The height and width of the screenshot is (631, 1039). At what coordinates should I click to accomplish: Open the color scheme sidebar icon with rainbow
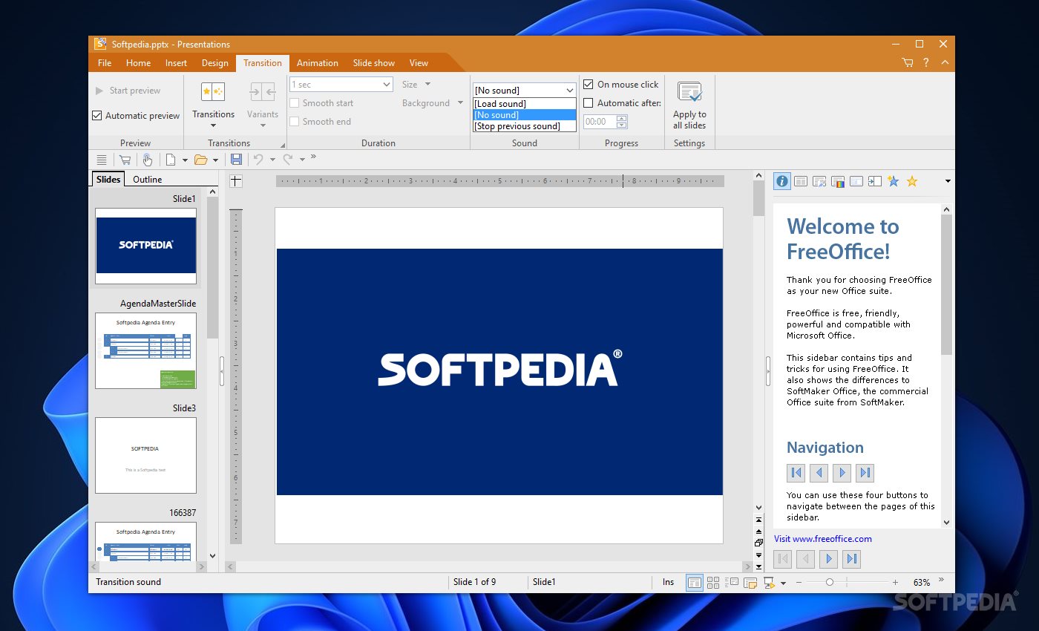click(x=838, y=181)
